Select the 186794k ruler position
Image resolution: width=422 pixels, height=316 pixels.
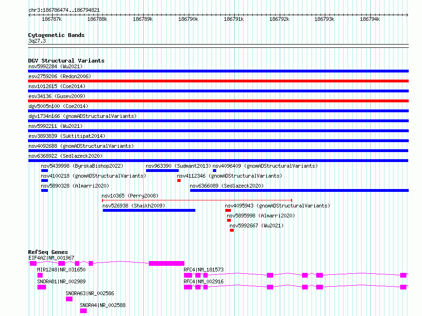tap(370, 19)
